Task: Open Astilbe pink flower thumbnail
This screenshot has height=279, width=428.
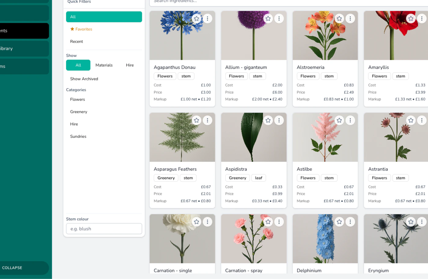Action: [x=325, y=137]
